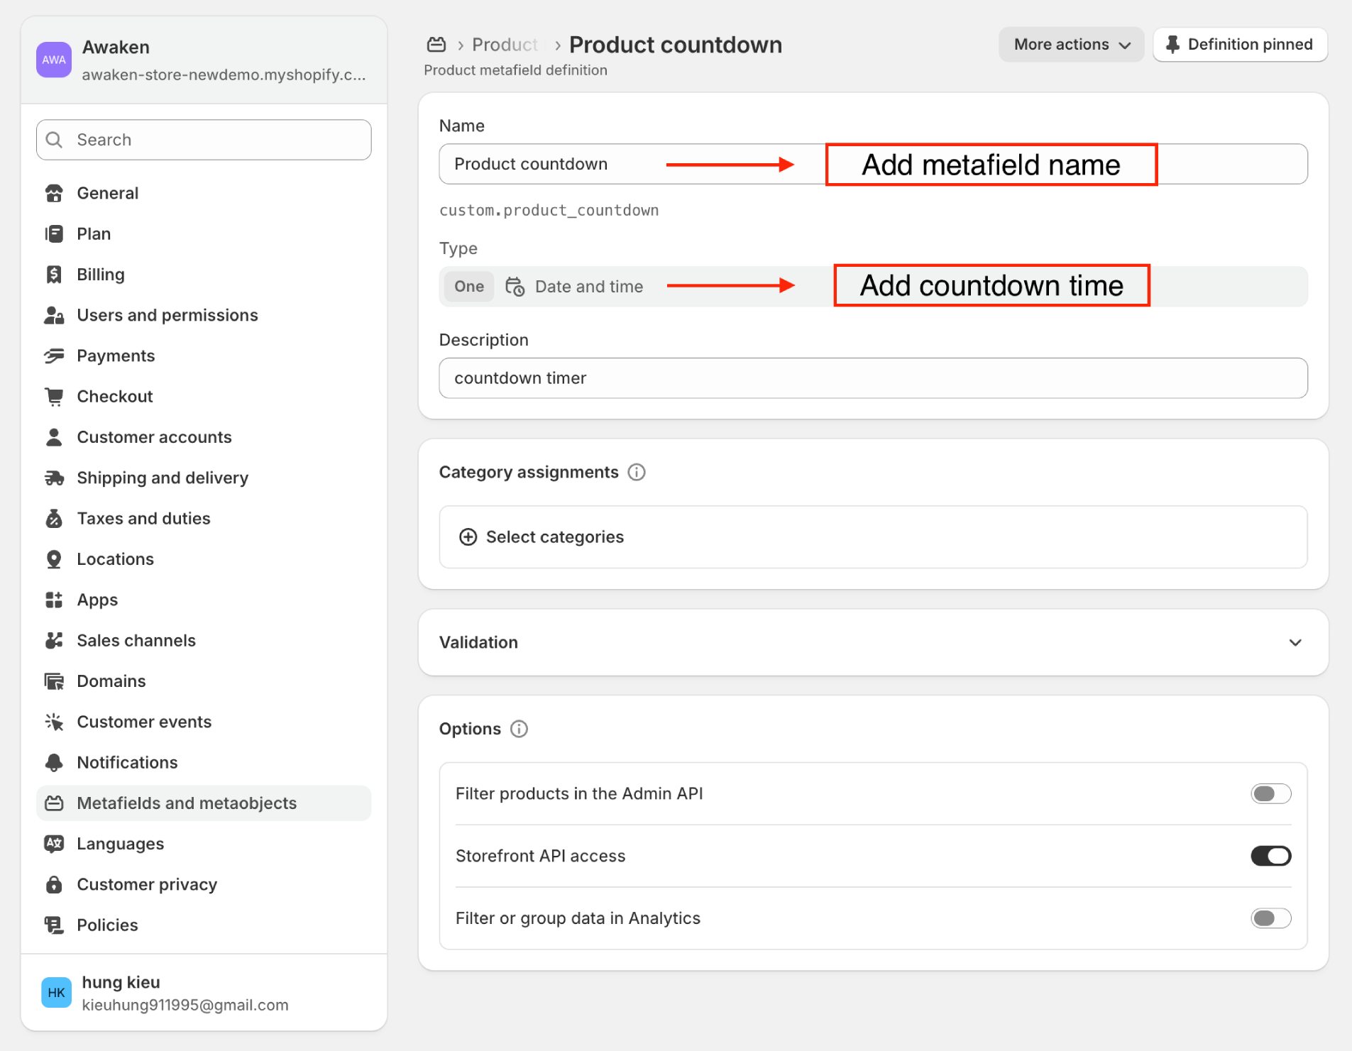The image size is (1352, 1051).
Task: Click the Plan icon in sidebar
Action: [x=54, y=233]
